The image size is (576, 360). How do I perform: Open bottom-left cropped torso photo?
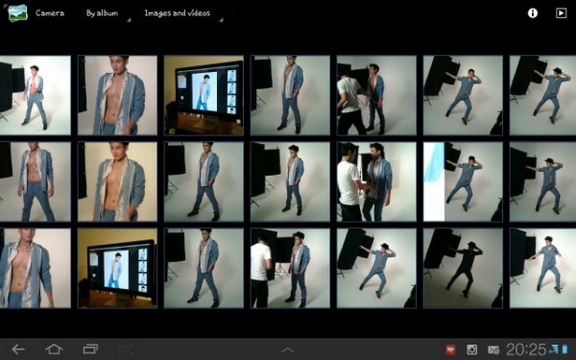tap(35, 268)
